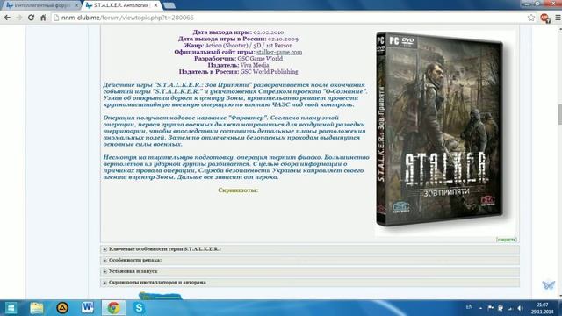Click the network signal tray icon
The height and width of the screenshot is (316, 562).
(x=510, y=308)
